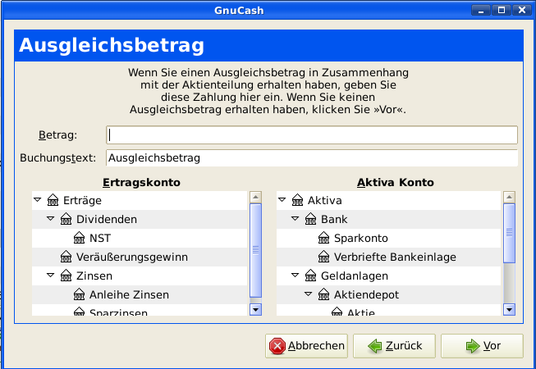This screenshot has height=369, width=536.
Task: Click the account icon beside NST
Action: tap(80, 238)
